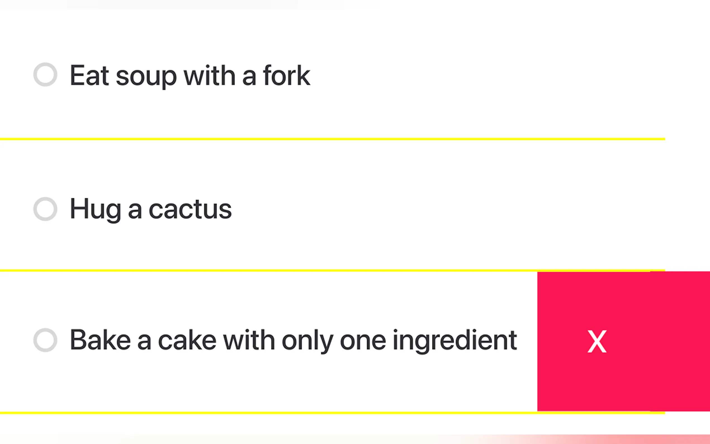Mark "Eat soup with a fork" complete
The image size is (710, 444).
tap(45, 75)
